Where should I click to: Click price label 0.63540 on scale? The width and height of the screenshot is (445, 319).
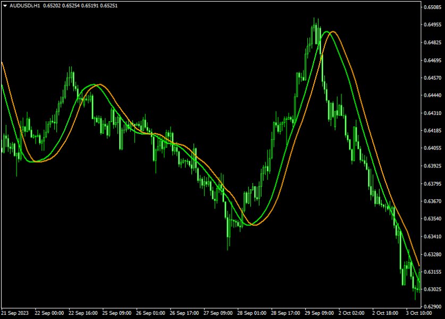(433, 219)
